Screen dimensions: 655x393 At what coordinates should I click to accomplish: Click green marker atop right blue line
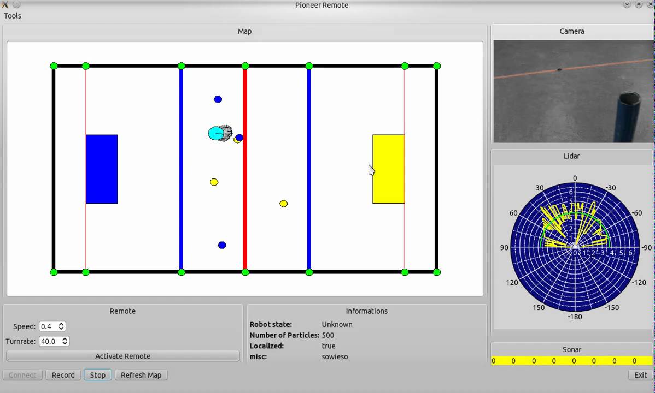tap(309, 66)
